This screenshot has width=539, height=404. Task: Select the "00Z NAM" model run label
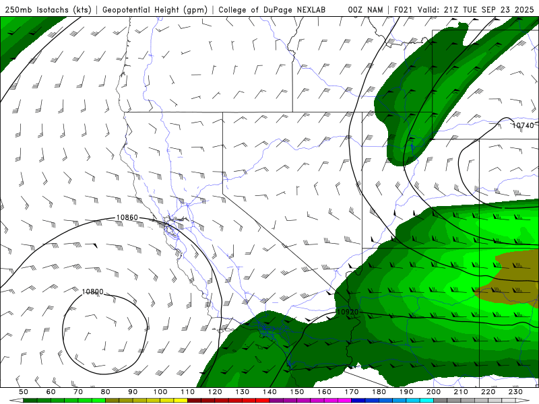click(365, 10)
